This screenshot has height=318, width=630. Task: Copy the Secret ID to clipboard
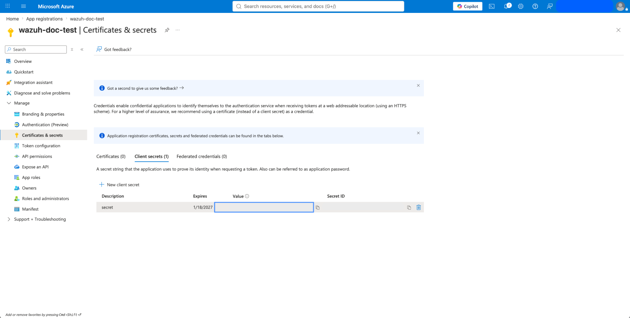[409, 207]
